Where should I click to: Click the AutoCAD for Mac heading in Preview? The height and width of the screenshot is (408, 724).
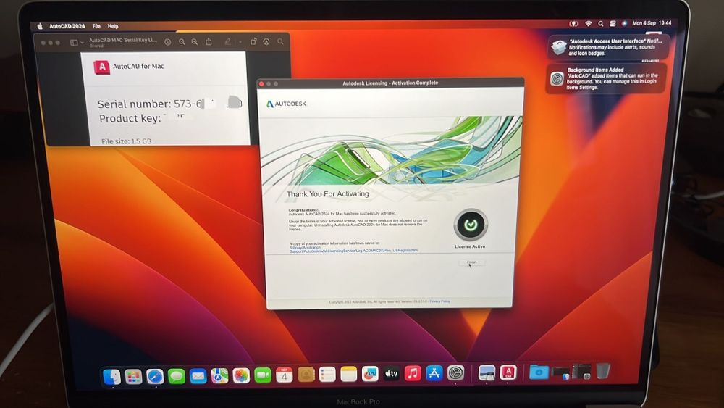tap(138, 66)
